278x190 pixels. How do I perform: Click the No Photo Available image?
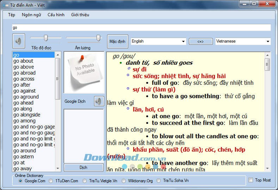pos(84,72)
